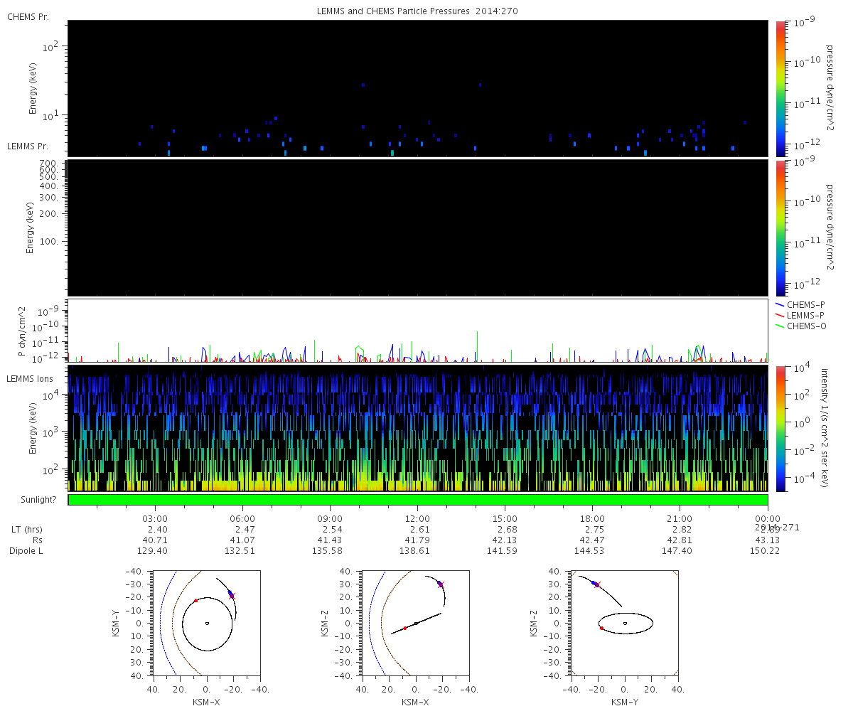Click the LEMMS Ions panel label
Image resolution: width=853 pixels, height=711 pixels.
pyautogui.click(x=30, y=378)
